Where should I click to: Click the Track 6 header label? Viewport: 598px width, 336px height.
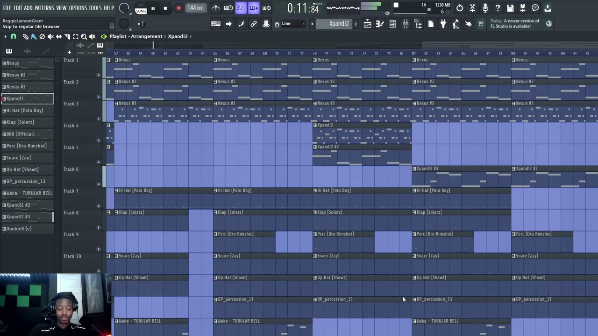pos(71,169)
